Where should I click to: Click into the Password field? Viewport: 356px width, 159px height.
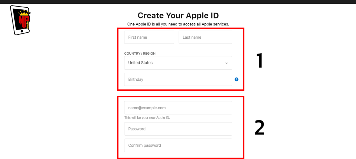coord(178,129)
